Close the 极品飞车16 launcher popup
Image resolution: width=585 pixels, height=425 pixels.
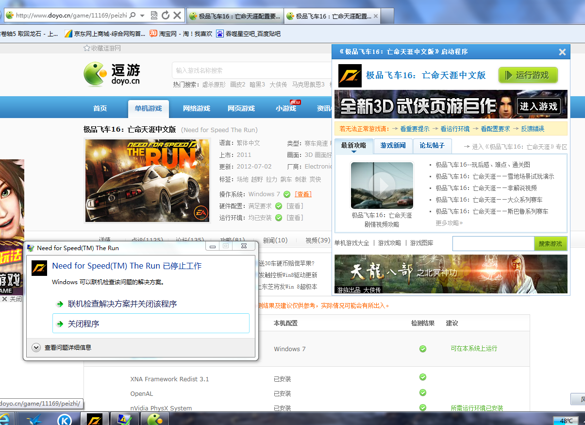pyautogui.click(x=562, y=52)
